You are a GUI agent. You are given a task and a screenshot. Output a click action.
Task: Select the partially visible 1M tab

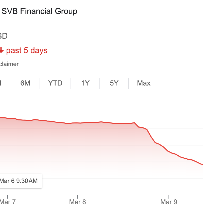coord(1,83)
